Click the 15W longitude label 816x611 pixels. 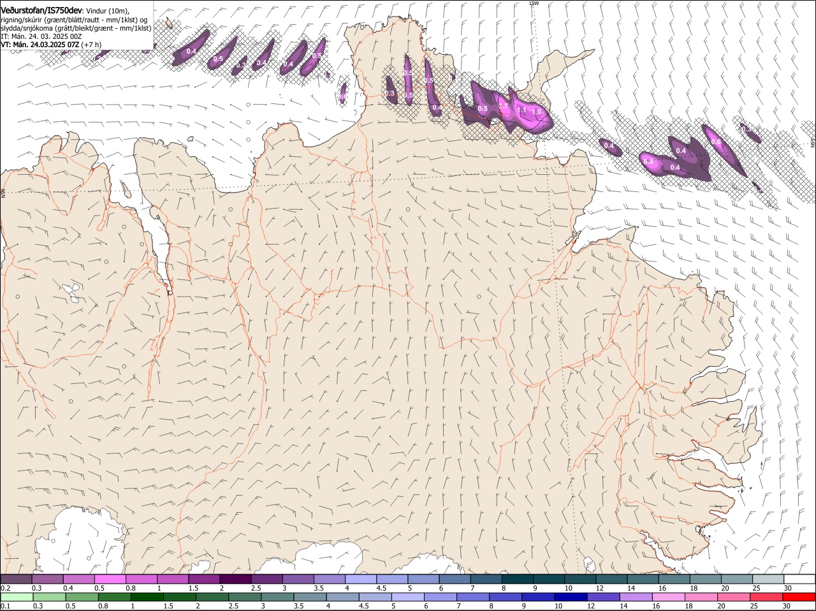[x=534, y=3]
